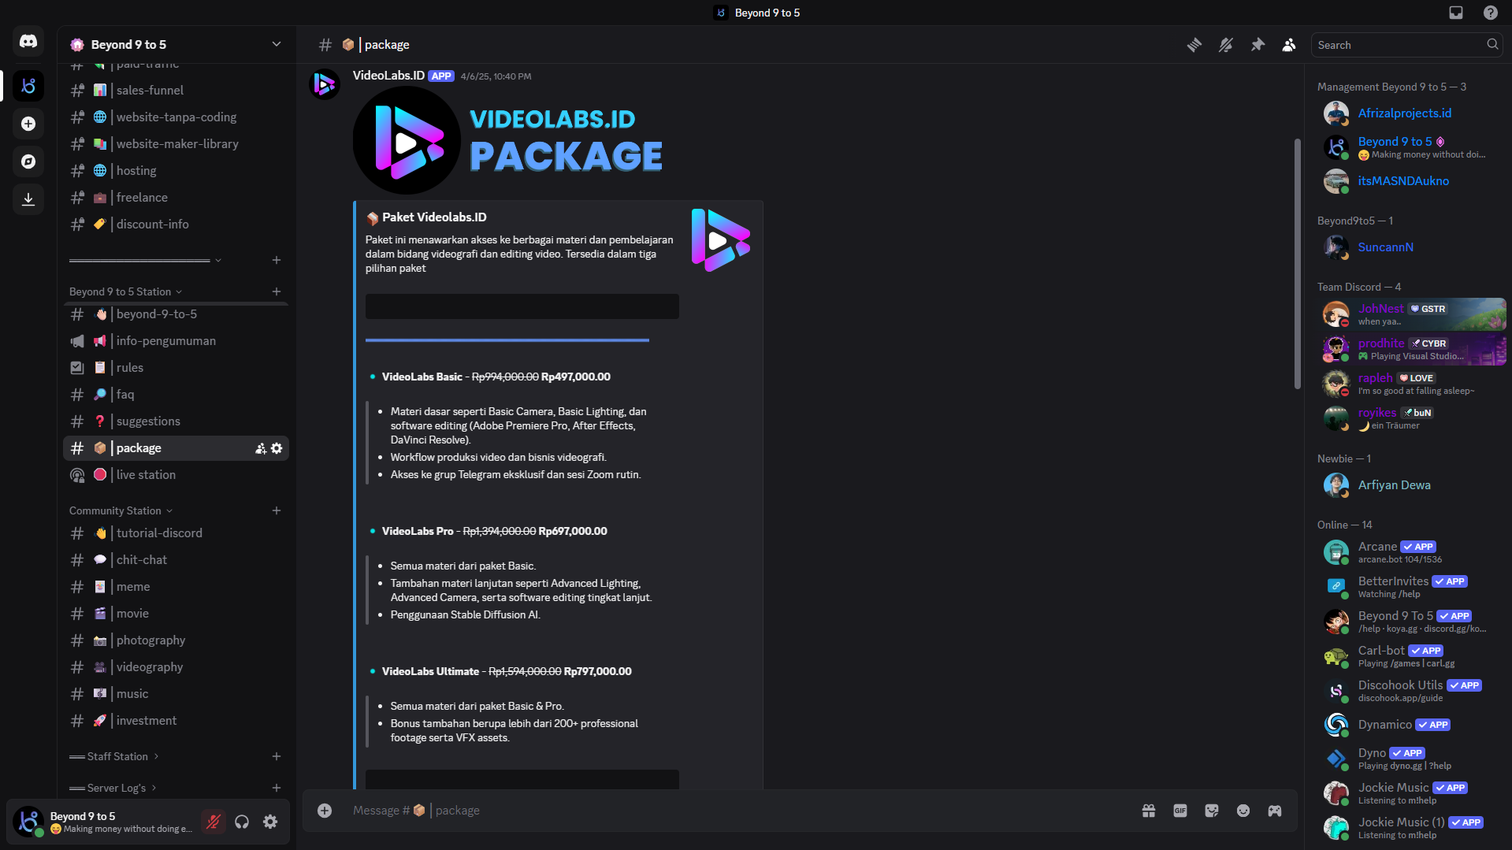
Task: Click the chat scrollbar thumb
Action: (x=1297, y=264)
